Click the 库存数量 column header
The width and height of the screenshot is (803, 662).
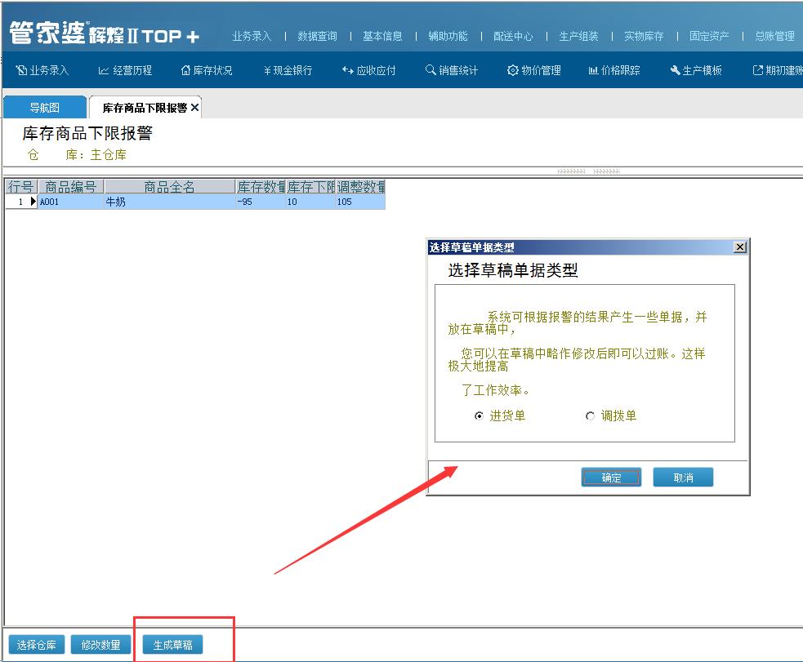[x=261, y=187]
